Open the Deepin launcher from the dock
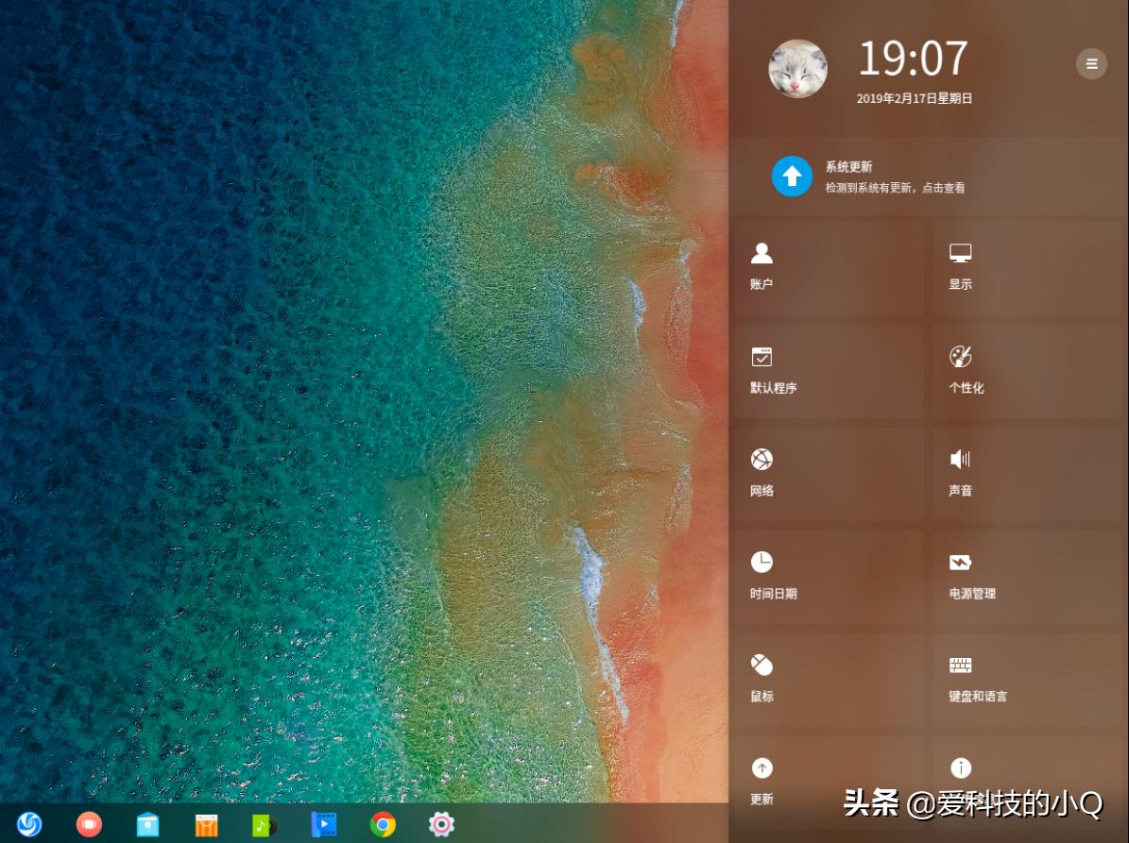 click(x=29, y=824)
